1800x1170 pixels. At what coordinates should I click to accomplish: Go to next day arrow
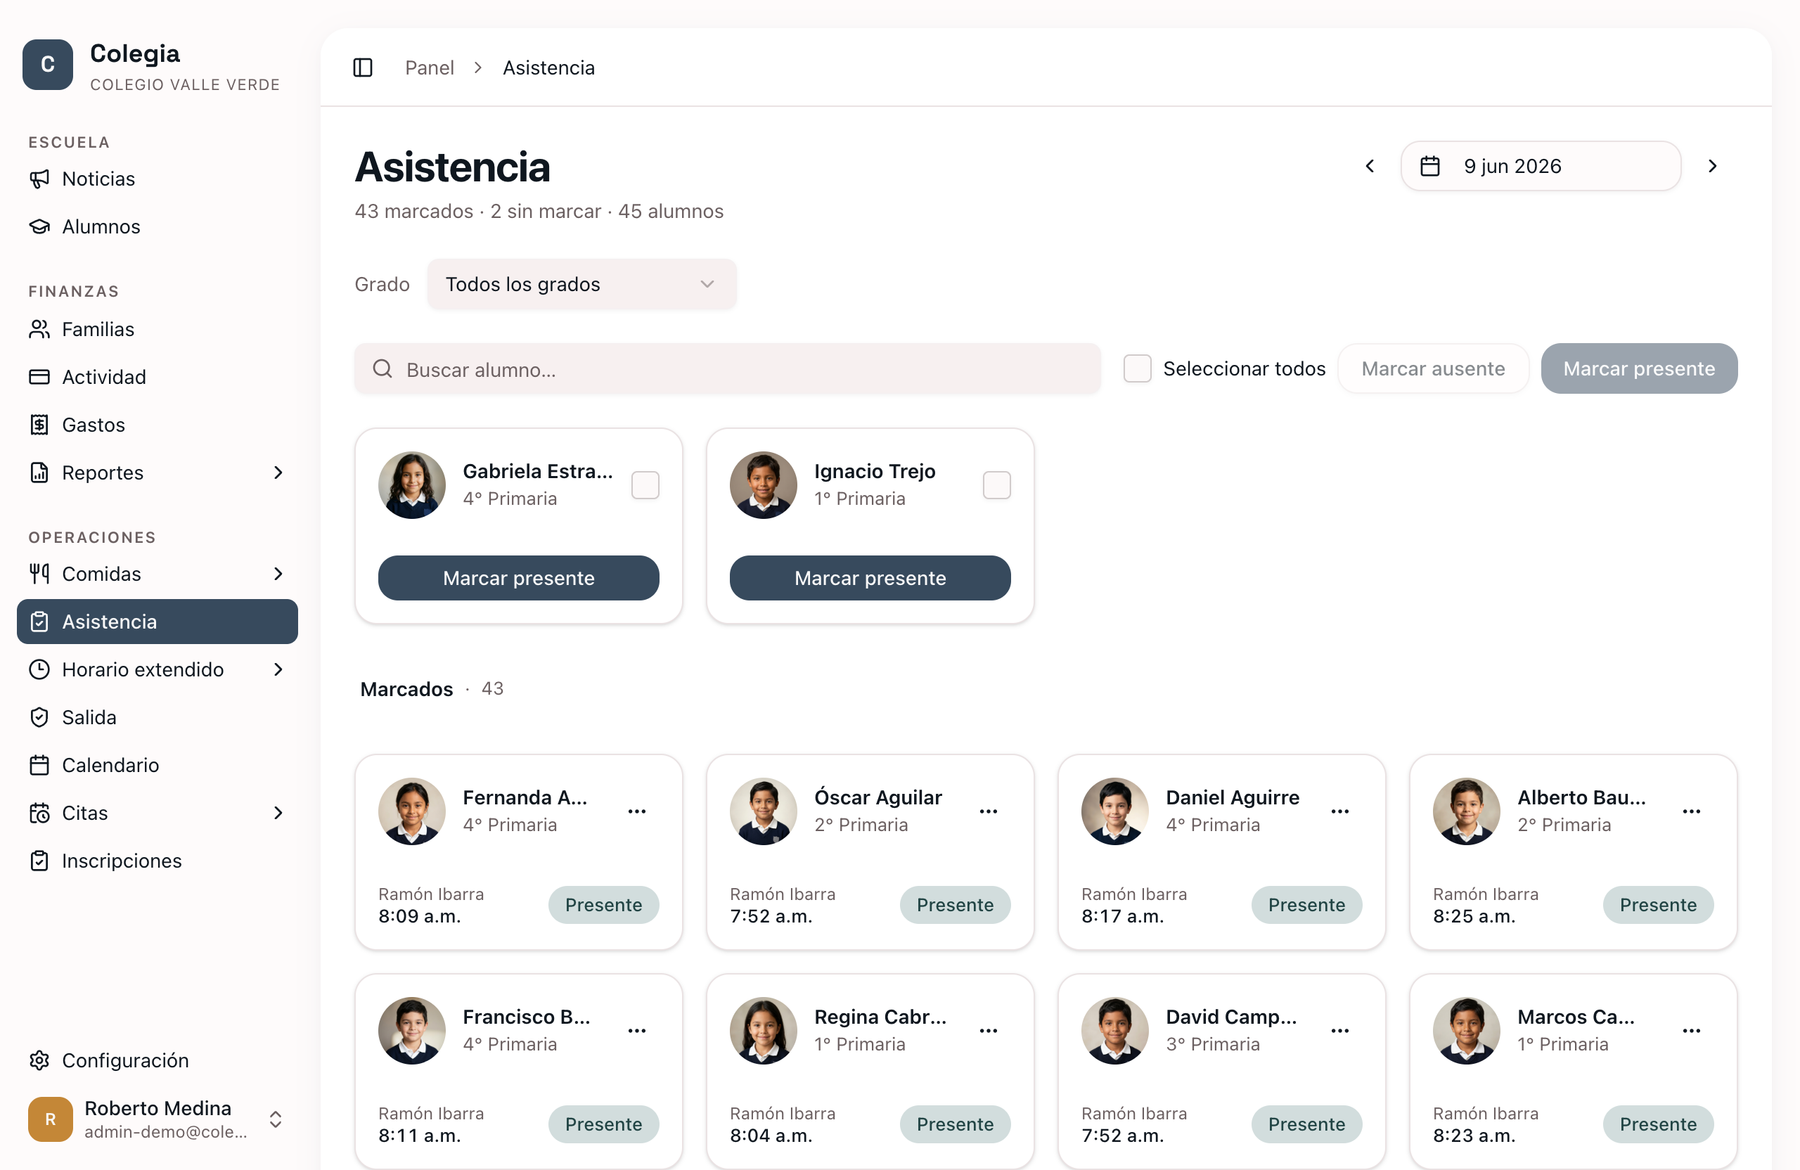point(1712,166)
